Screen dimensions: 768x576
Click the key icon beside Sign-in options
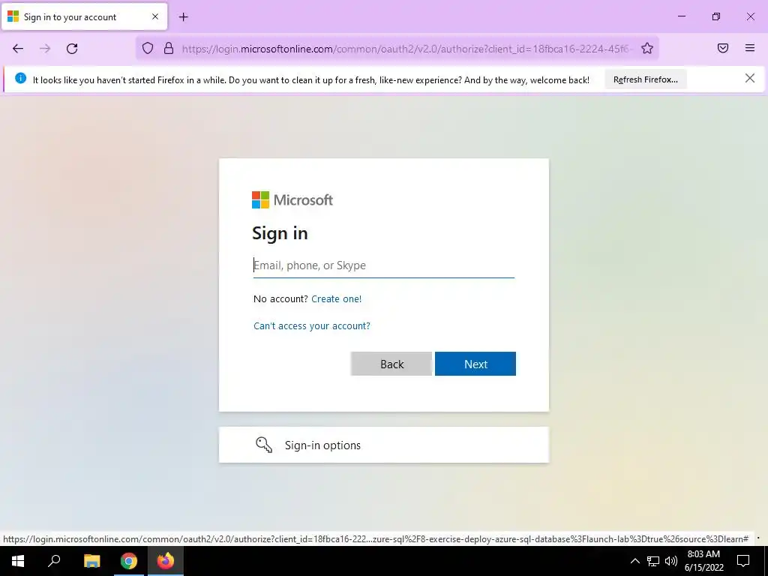(264, 445)
